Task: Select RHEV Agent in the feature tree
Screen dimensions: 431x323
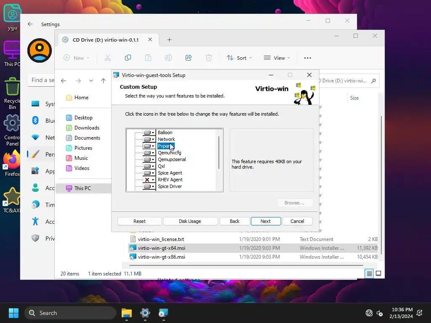Action: point(170,180)
